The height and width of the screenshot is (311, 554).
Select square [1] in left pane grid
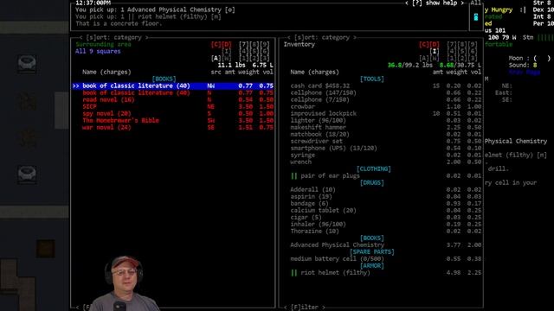[x=244, y=58]
